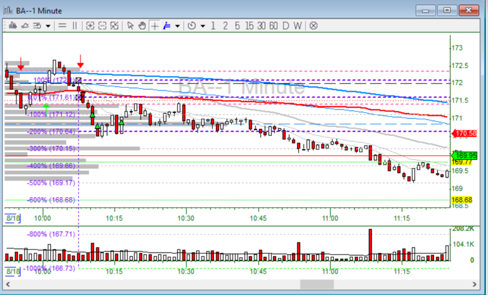Open dropdown next to the list settings icon
Image resolution: width=488 pixels, height=295 pixels.
click(x=48, y=26)
